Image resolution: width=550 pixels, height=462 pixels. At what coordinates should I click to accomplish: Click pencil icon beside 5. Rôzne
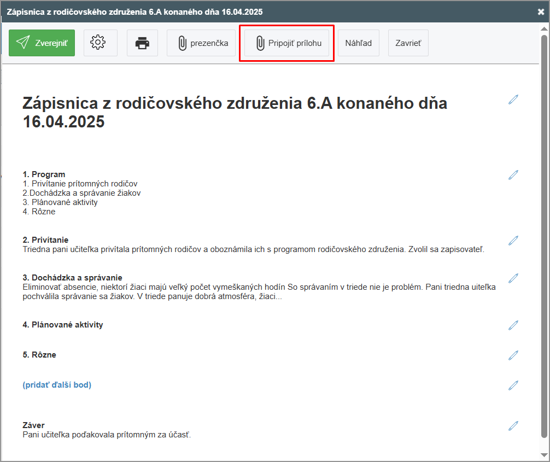coord(513,355)
